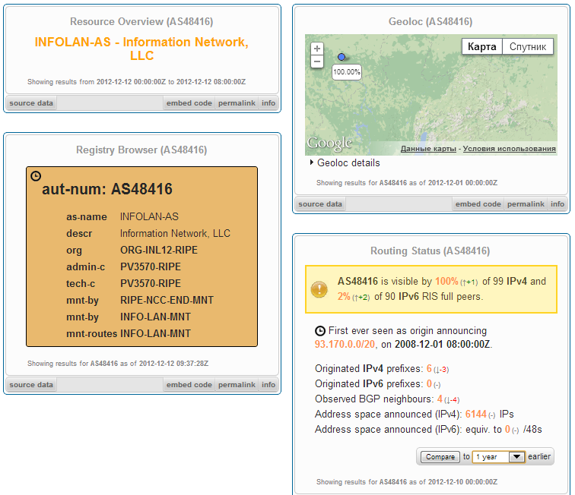Click the Geoloc (AS48416) widget title

point(430,21)
